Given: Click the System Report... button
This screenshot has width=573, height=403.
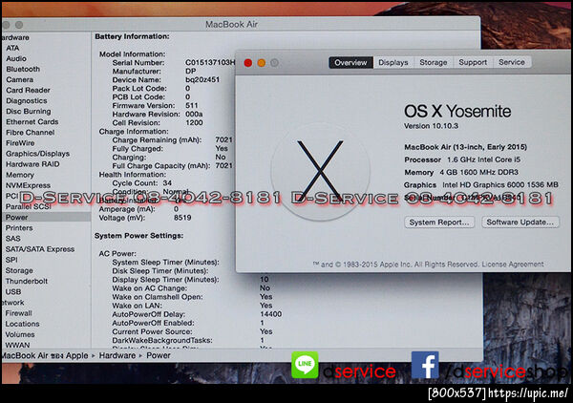Looking at the screenshot, I should tap(439, 223).
